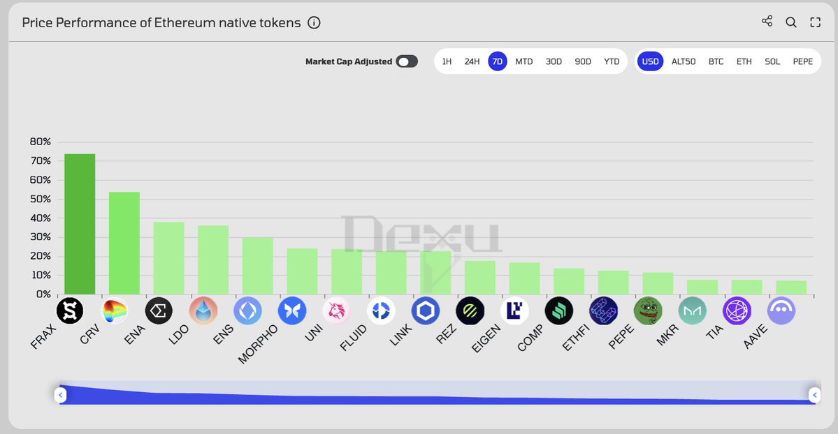
Task: Click the REZ token logo
Action: point(470,310)
